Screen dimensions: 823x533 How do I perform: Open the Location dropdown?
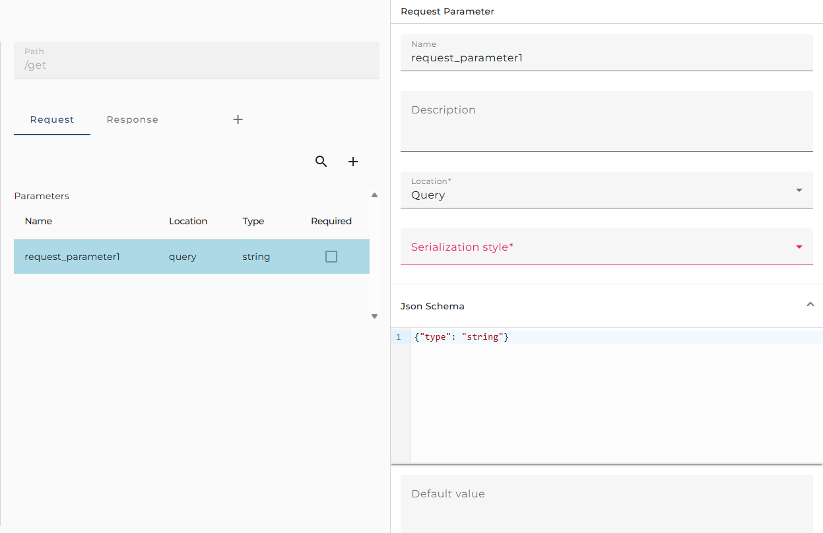(607, 190)
